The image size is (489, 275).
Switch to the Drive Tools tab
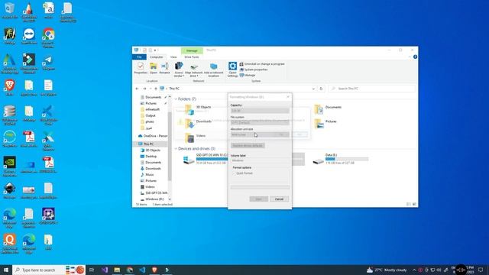coord(192,57)
